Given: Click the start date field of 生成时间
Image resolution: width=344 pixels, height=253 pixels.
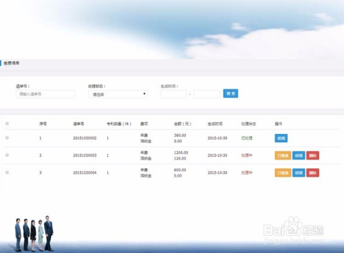Looking at the screenshot, I should point(173,94).
